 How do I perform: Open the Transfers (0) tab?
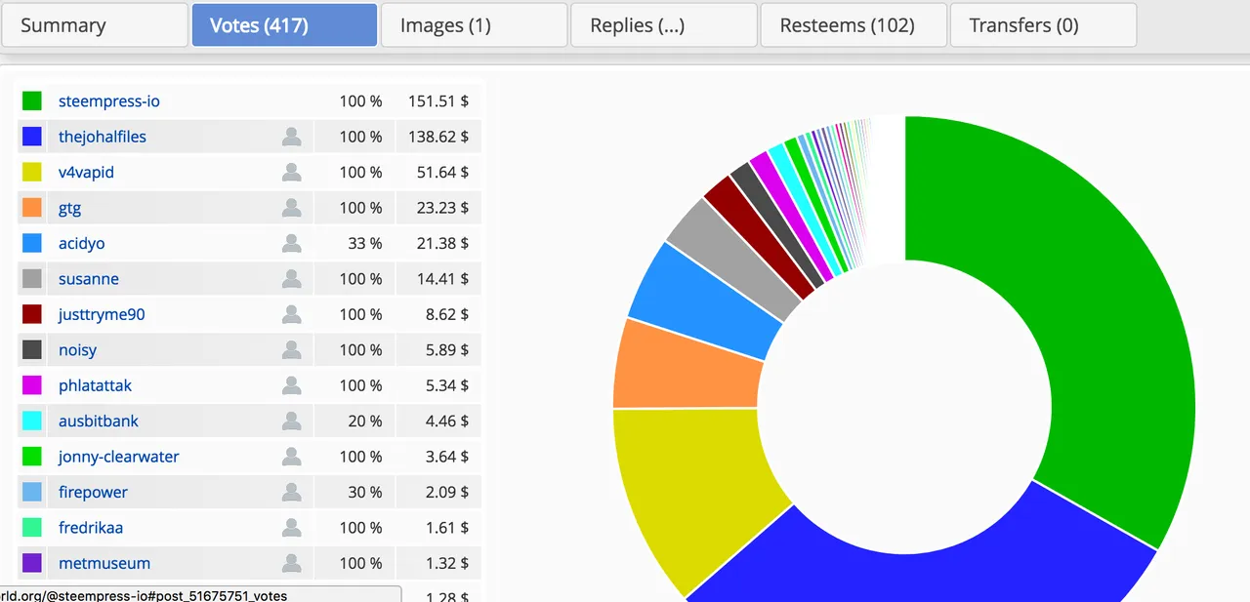(x=1043, y=25)
